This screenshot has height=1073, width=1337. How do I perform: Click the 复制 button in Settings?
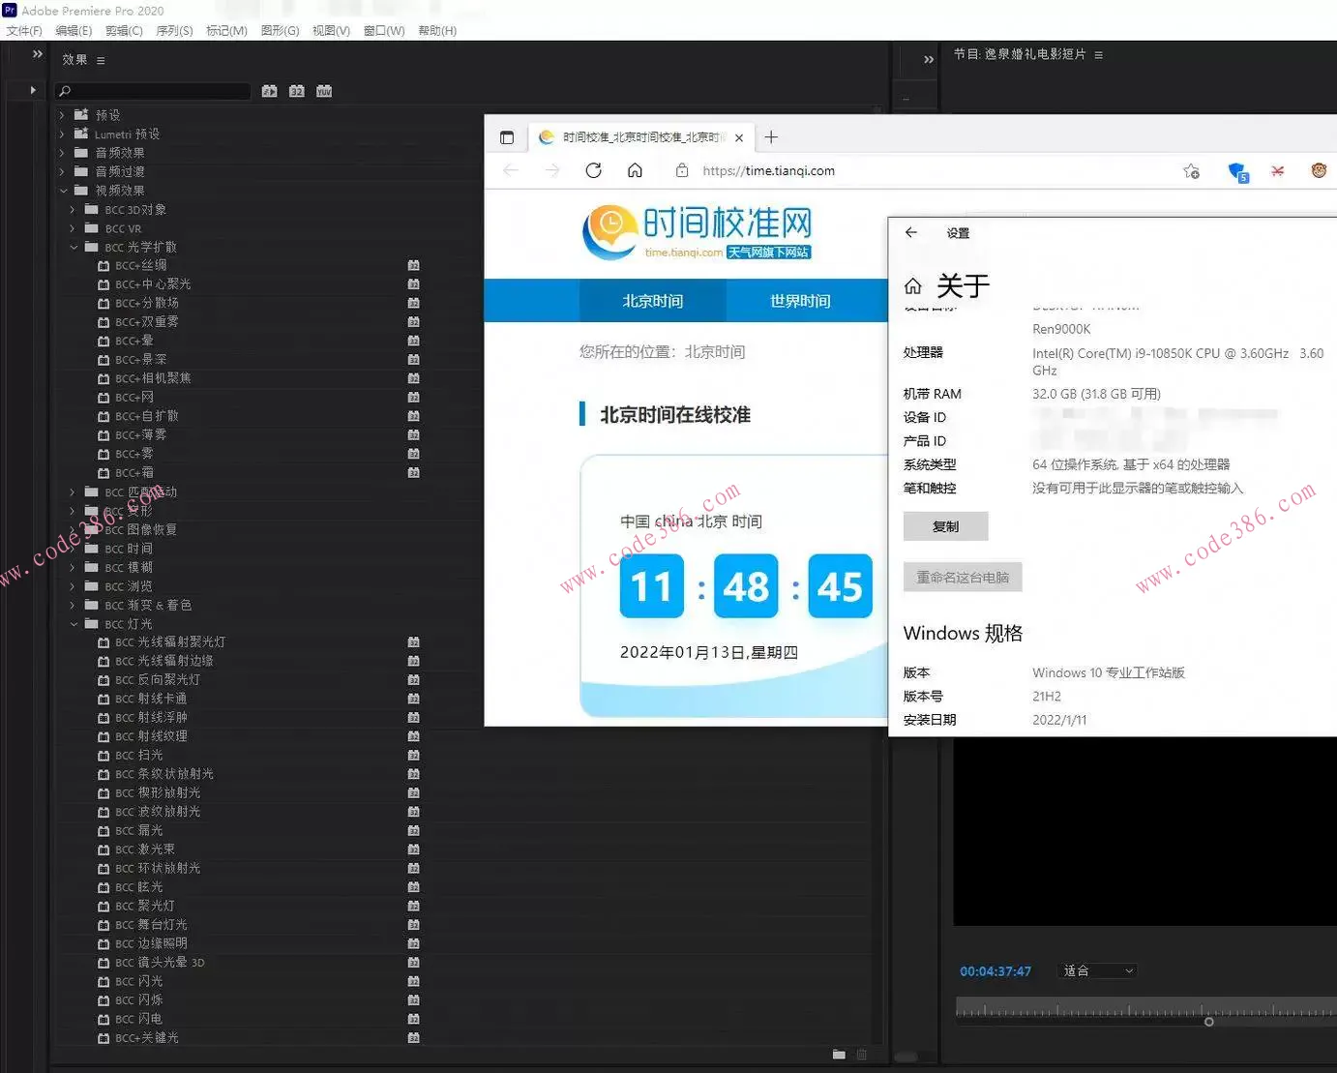(945, 526)
